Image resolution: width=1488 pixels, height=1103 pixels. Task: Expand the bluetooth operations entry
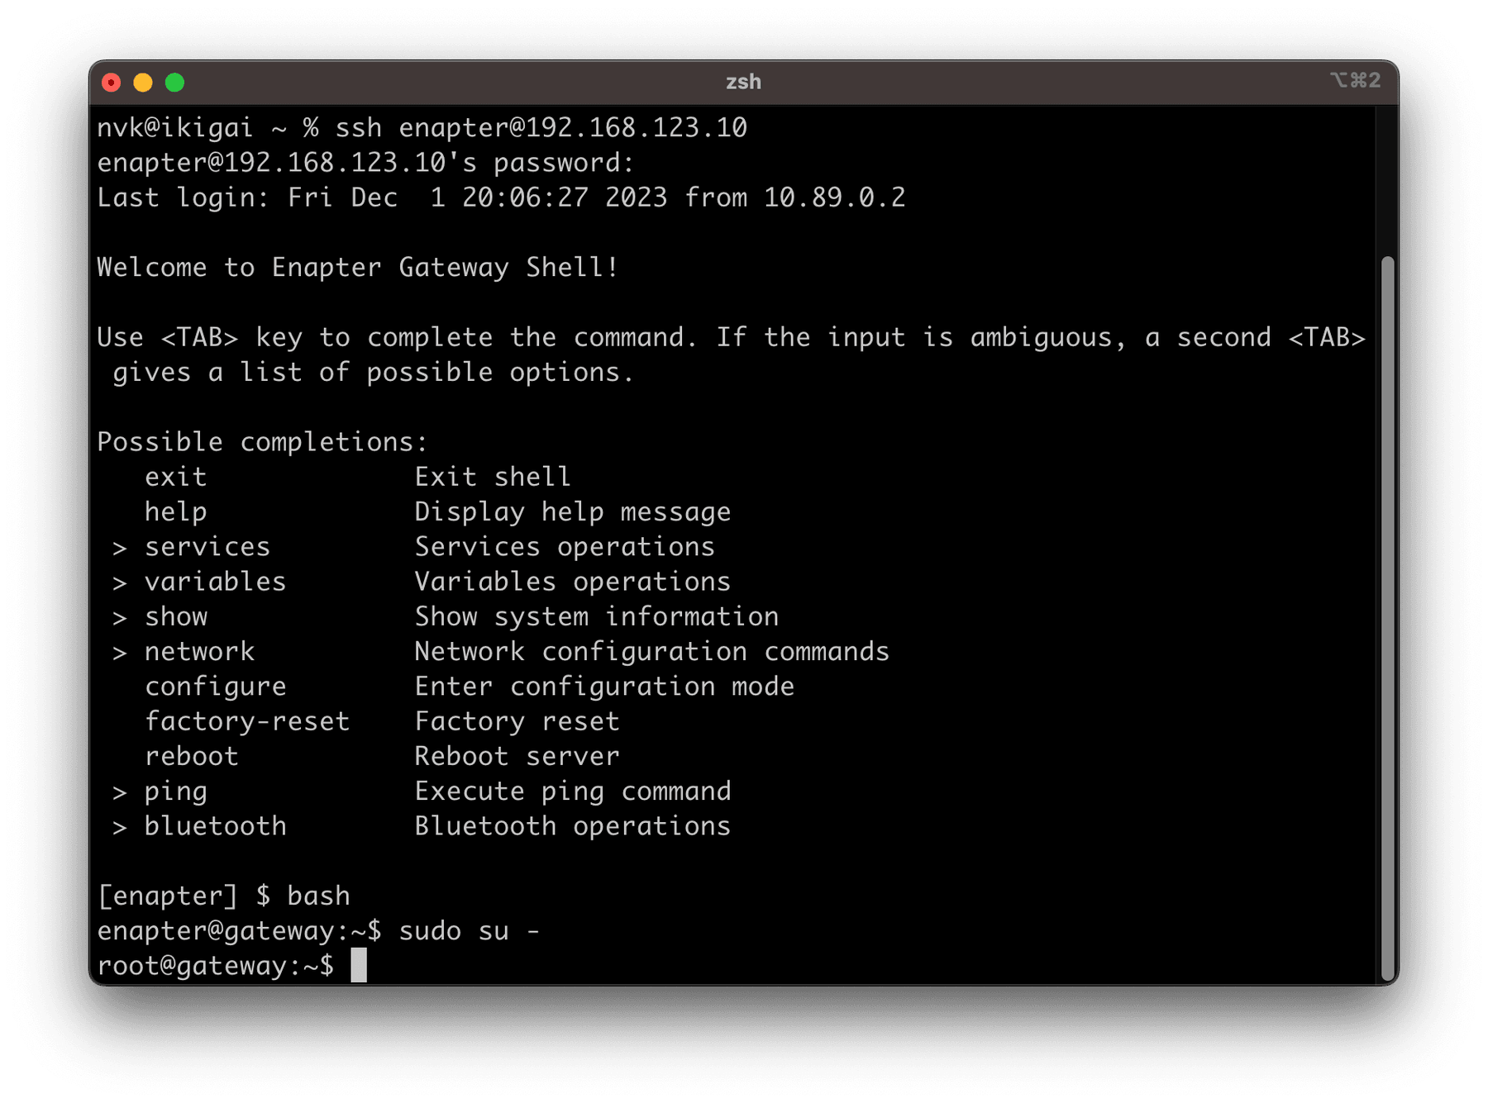215,825
